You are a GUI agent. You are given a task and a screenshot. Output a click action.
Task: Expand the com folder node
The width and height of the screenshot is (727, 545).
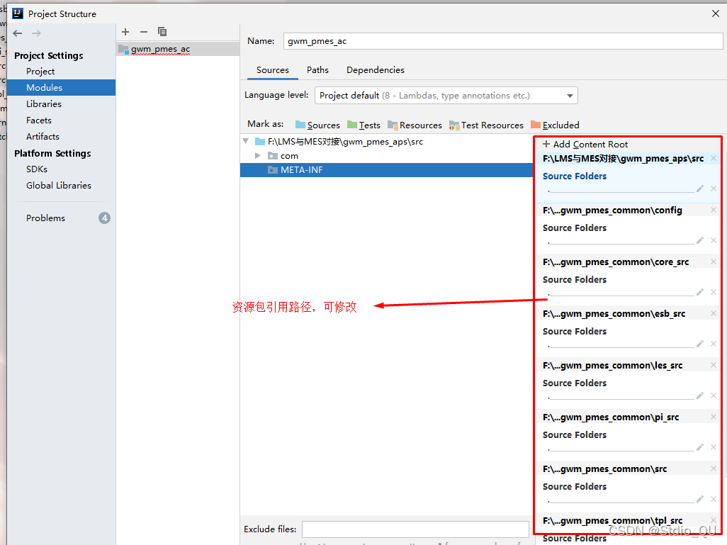(x=258, y=155)
